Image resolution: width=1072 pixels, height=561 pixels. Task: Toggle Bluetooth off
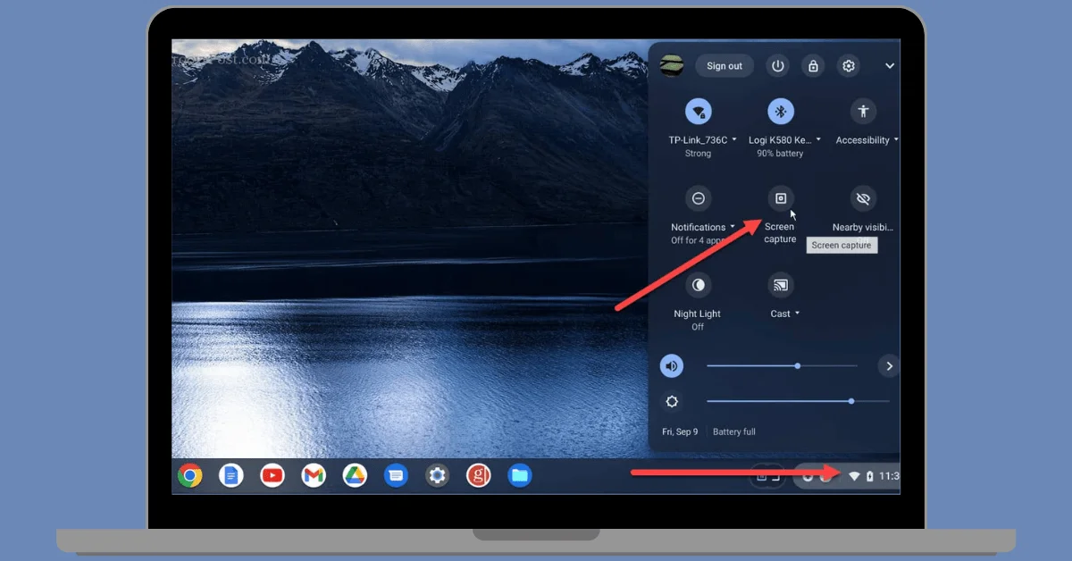tap(780, 112)
